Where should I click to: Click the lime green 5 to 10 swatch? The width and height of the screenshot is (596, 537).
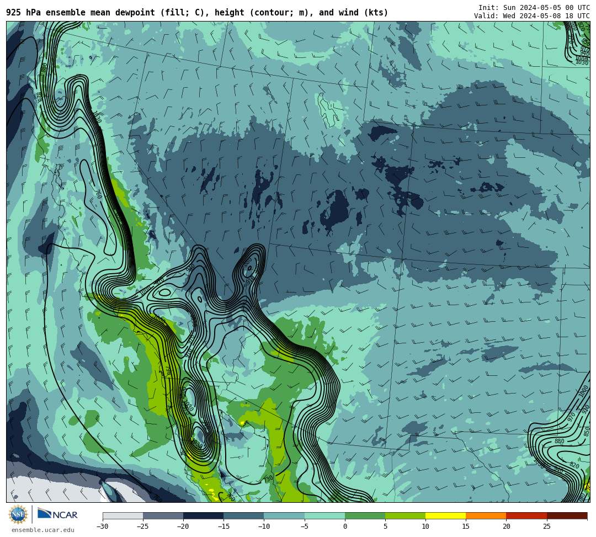[405, 515]
